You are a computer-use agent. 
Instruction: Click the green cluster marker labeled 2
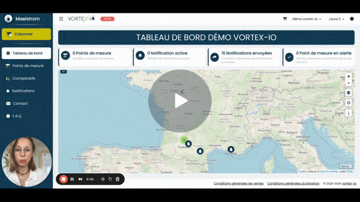[184, 140]
